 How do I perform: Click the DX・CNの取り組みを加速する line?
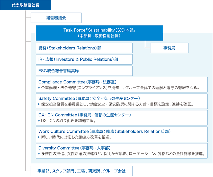click(68, 121)
